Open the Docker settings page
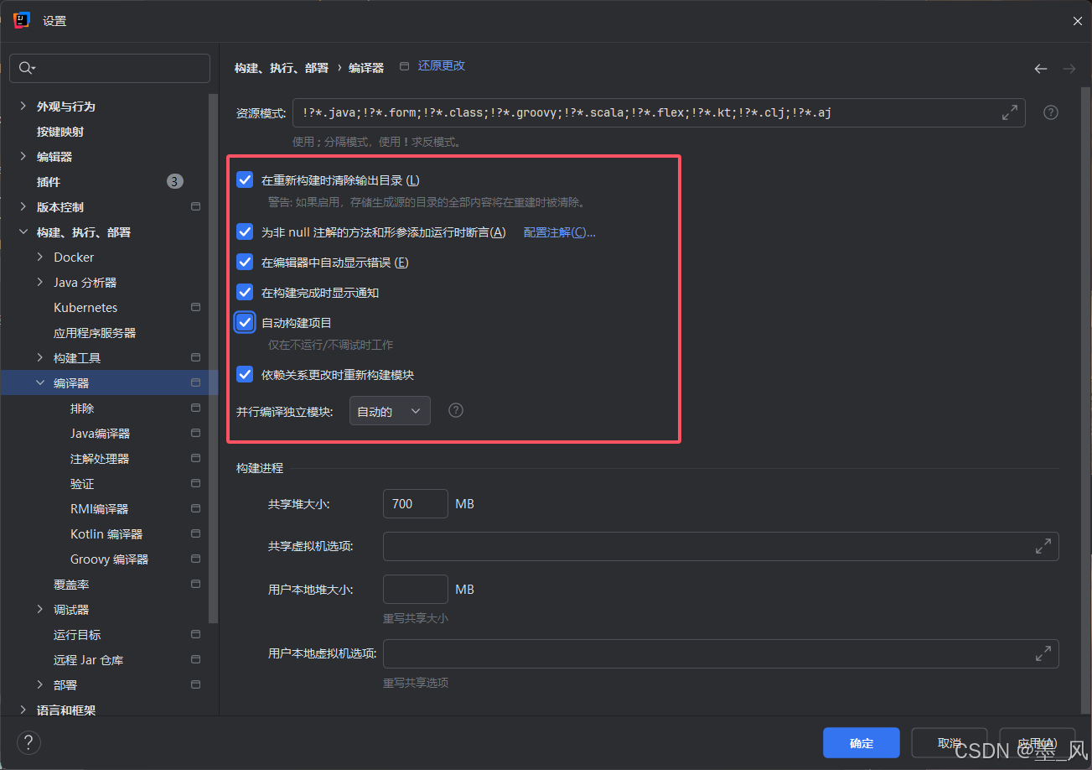This screenshot has width=1092, height=770. coord(73,257)
